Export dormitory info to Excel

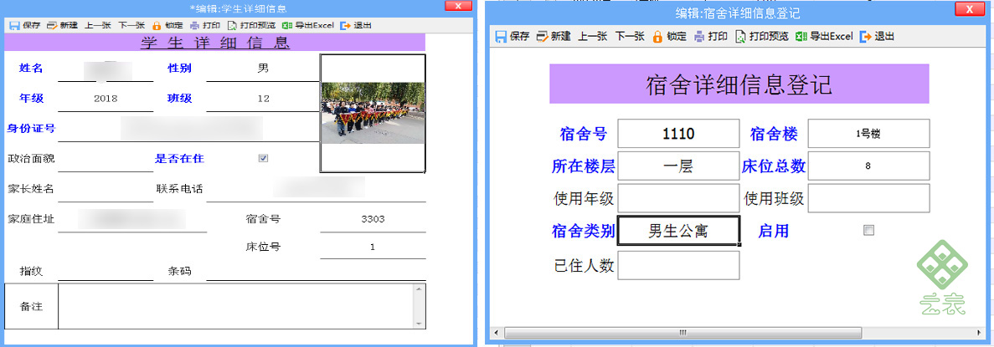[x=824, y=37]
